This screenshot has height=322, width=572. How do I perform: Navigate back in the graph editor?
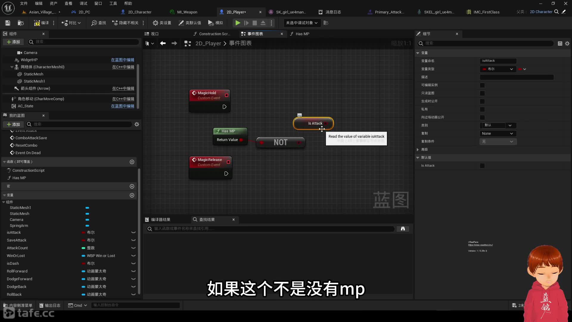point(163,44)
